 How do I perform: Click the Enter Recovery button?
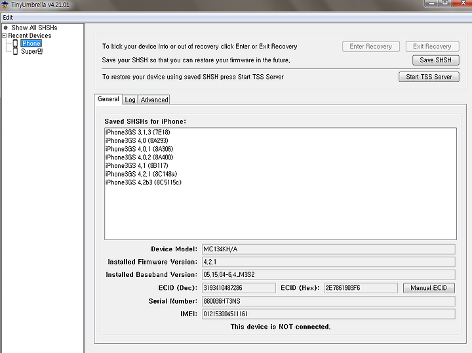pyautogui.click(x=371, y=47)
